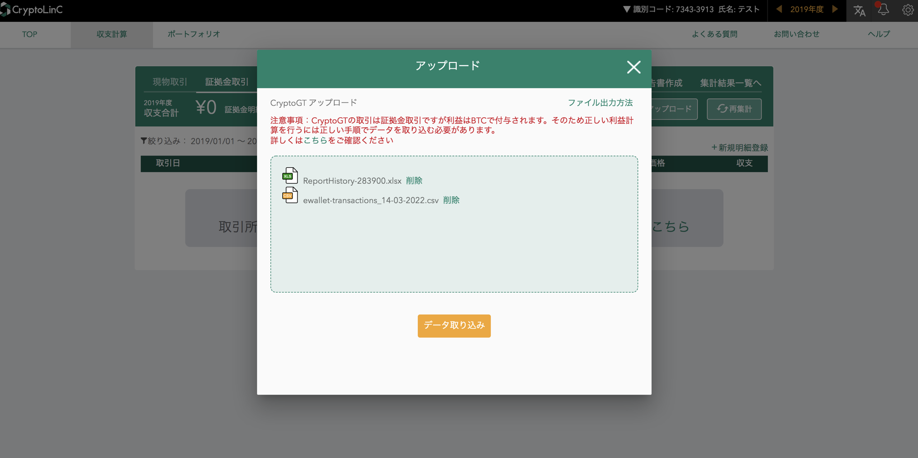
Task: Open ヘルプ menu
Action: 879,34
